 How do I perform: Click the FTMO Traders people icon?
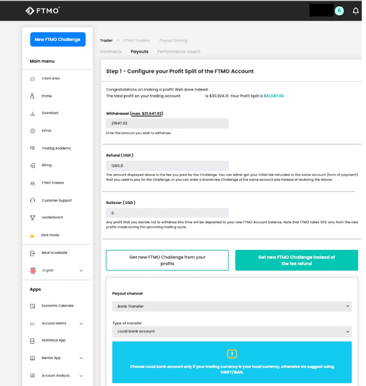(33, 184)
